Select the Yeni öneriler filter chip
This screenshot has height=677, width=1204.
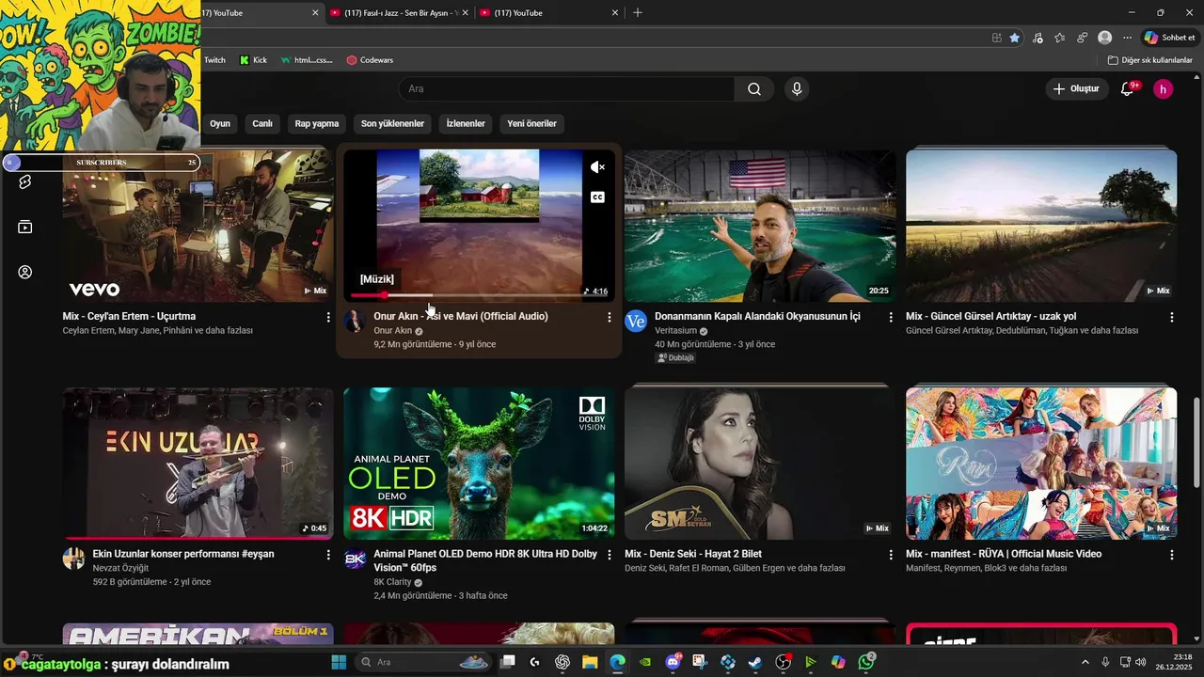click(531, 124)
